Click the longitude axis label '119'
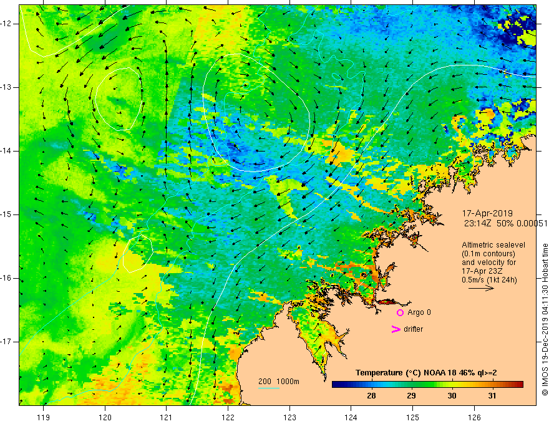 tap(44, 417)
